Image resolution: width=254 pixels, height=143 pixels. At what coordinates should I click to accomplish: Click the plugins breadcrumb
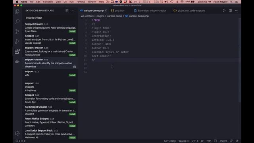(100, 16)
